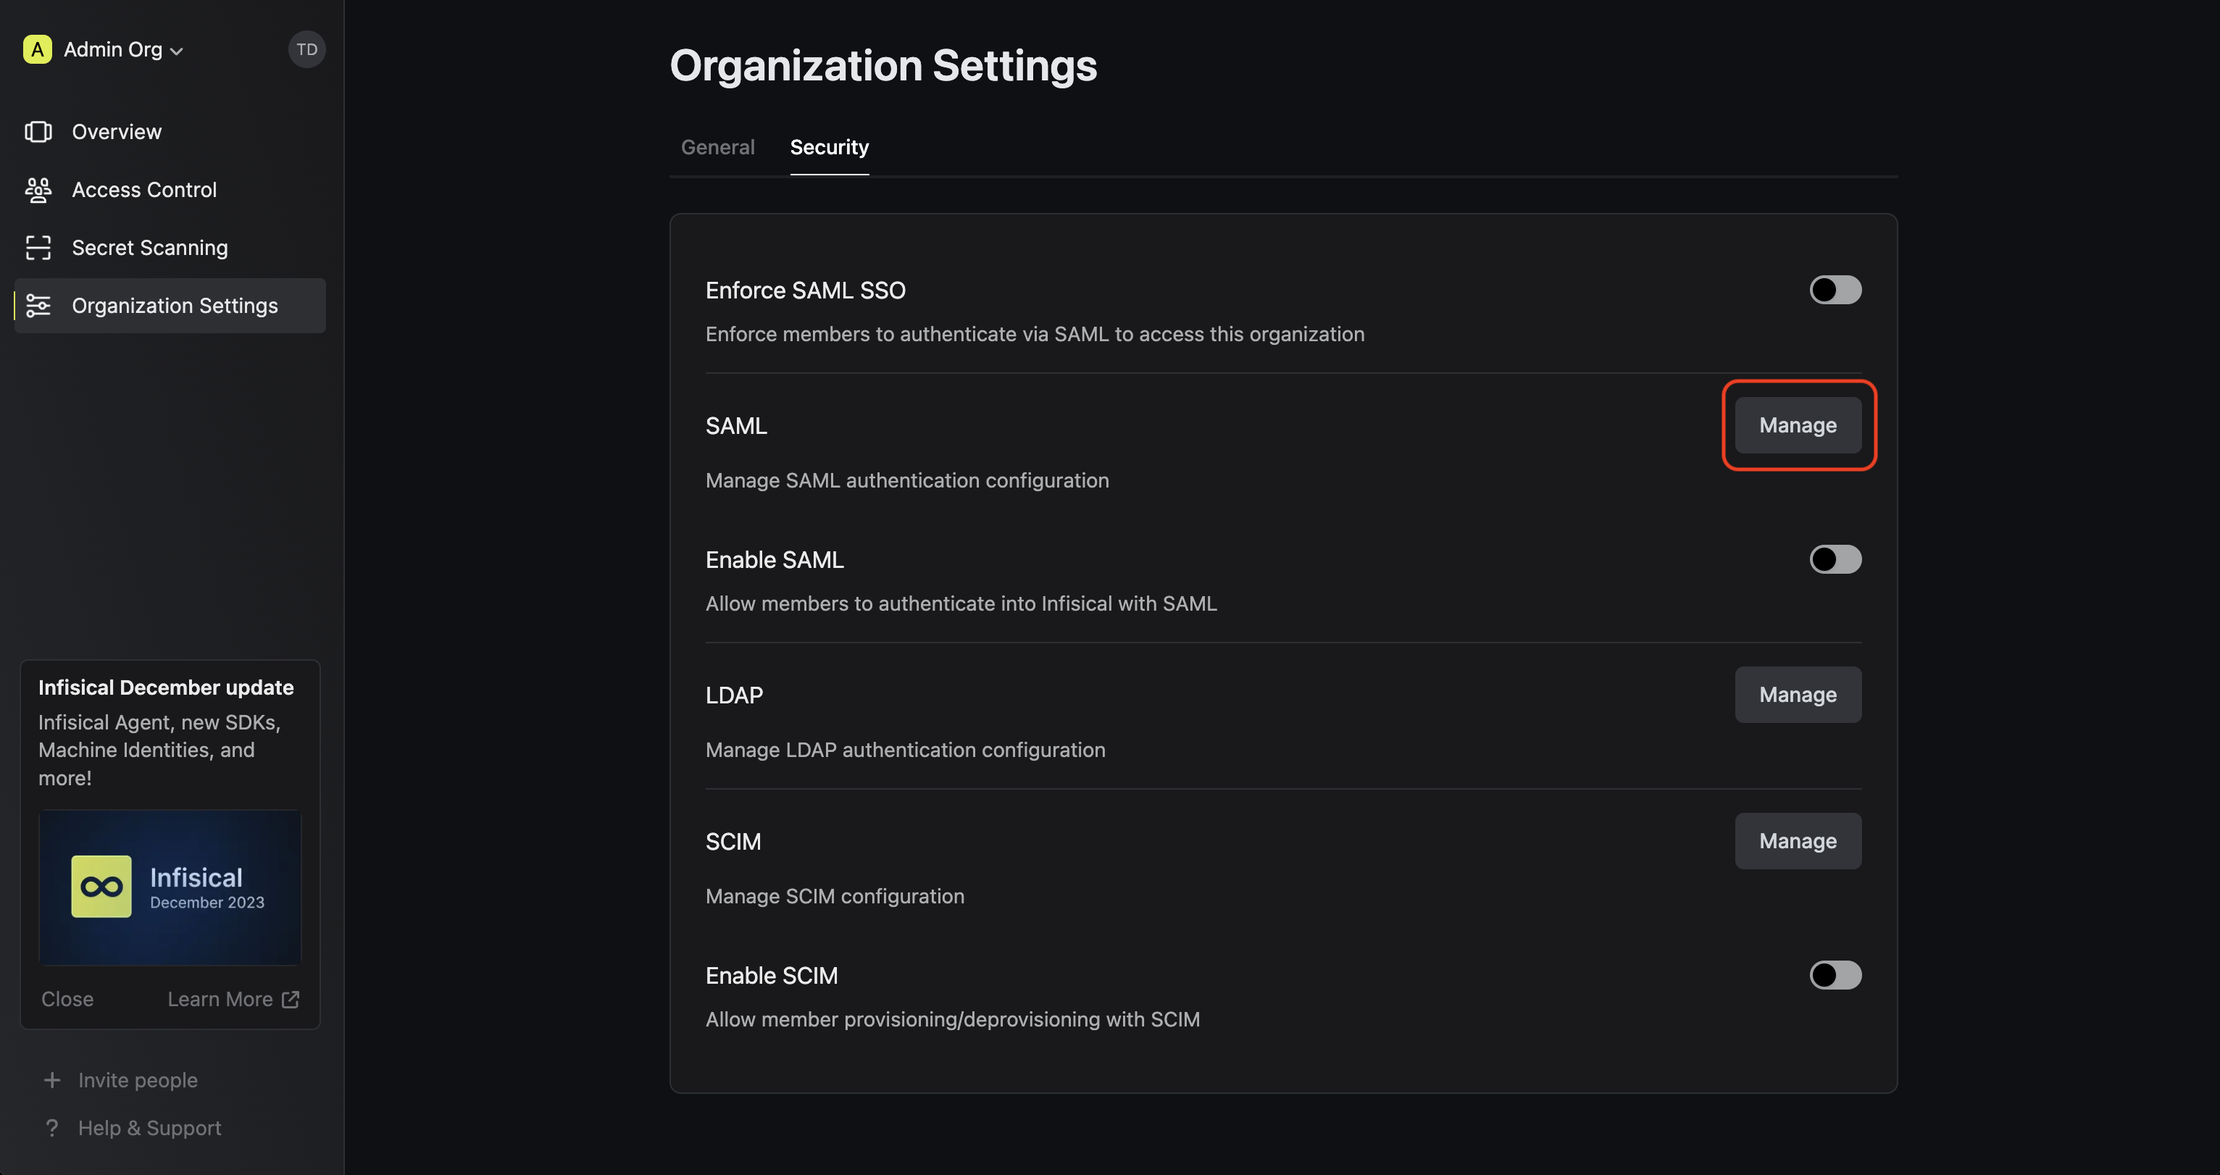Click Manage button for SCIM

(1798, 841)
